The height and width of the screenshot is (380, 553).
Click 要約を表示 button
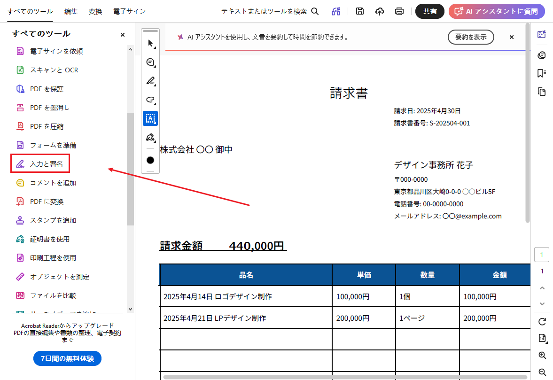click(471, 37)
